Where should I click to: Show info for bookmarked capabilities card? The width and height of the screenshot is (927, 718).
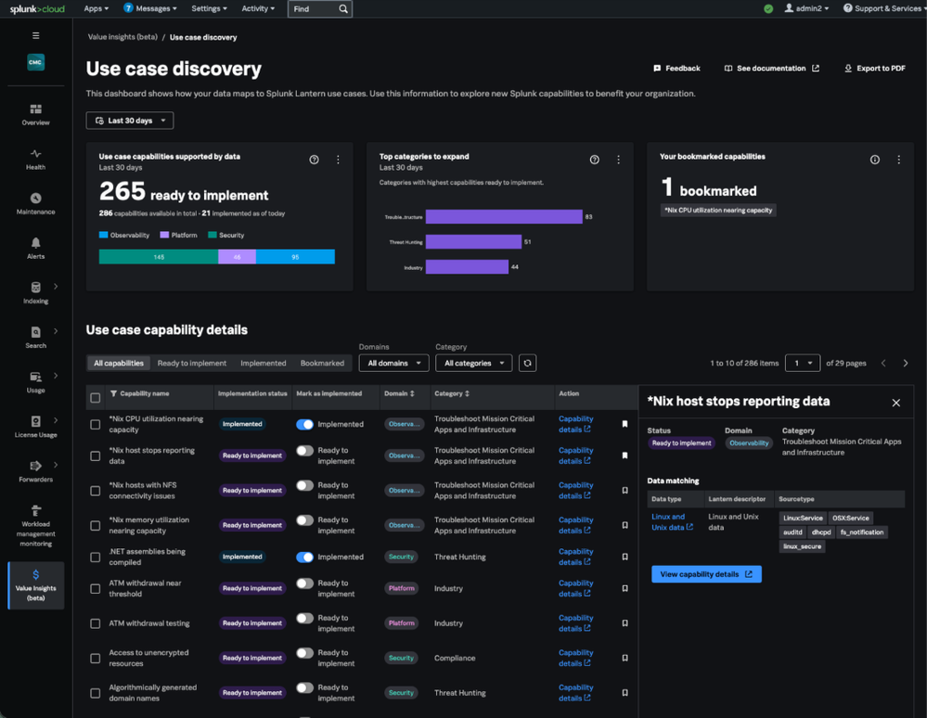pyautogui.click(x=874, y=160)
